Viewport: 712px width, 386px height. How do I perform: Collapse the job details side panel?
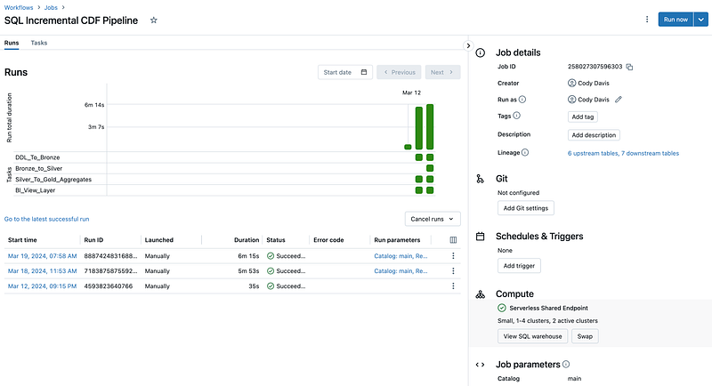point(468,46)
